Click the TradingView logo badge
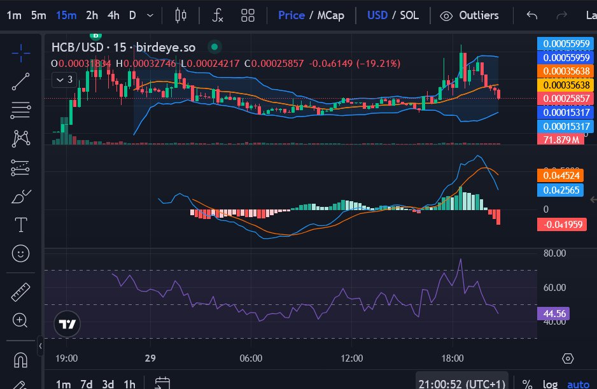597x389 pixels. click(x=67, y=324)
